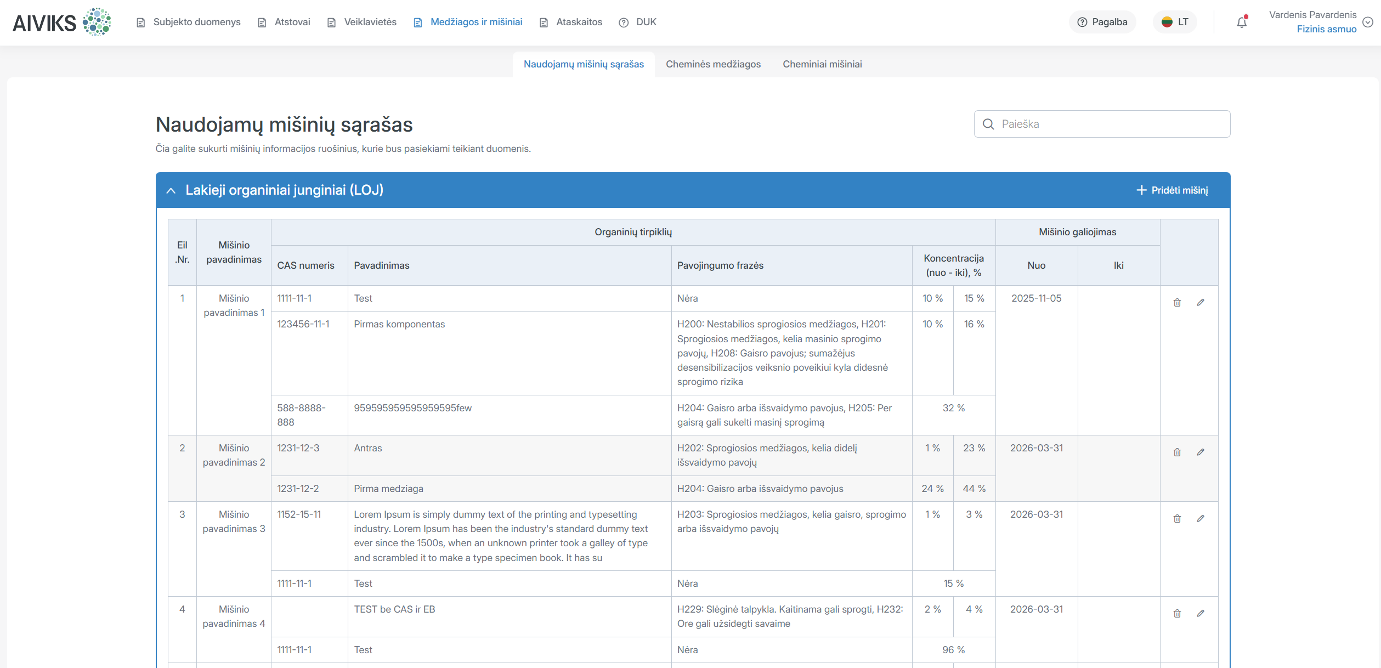Image resolution: width=1381 pixels, height=668 pixels.
Task: Click Vardenis Pavardenis user name
Action: (1312, 15)
